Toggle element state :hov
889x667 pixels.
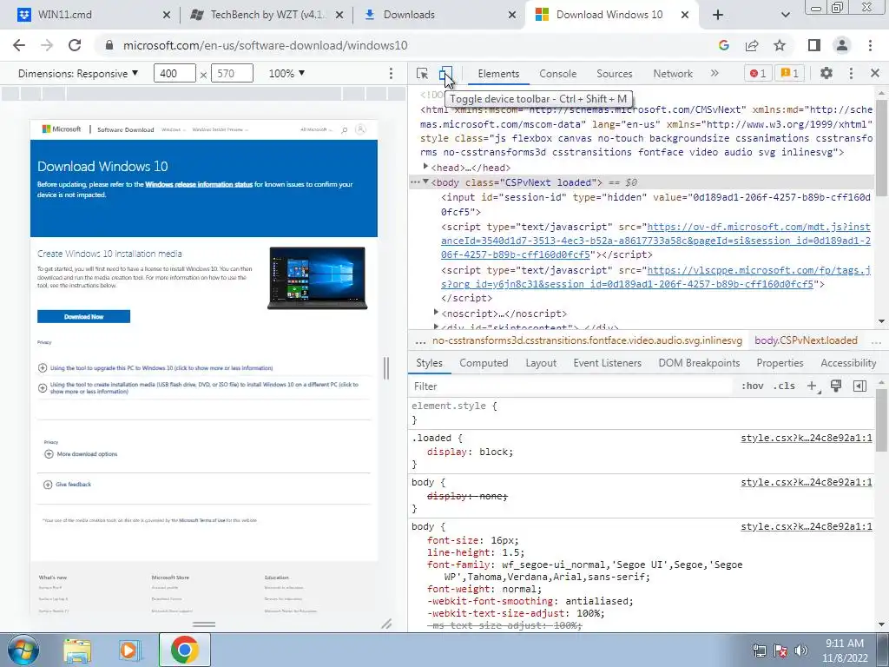click(752, 386)
